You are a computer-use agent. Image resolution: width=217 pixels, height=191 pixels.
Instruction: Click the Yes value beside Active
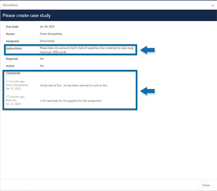tap(42, 66)
